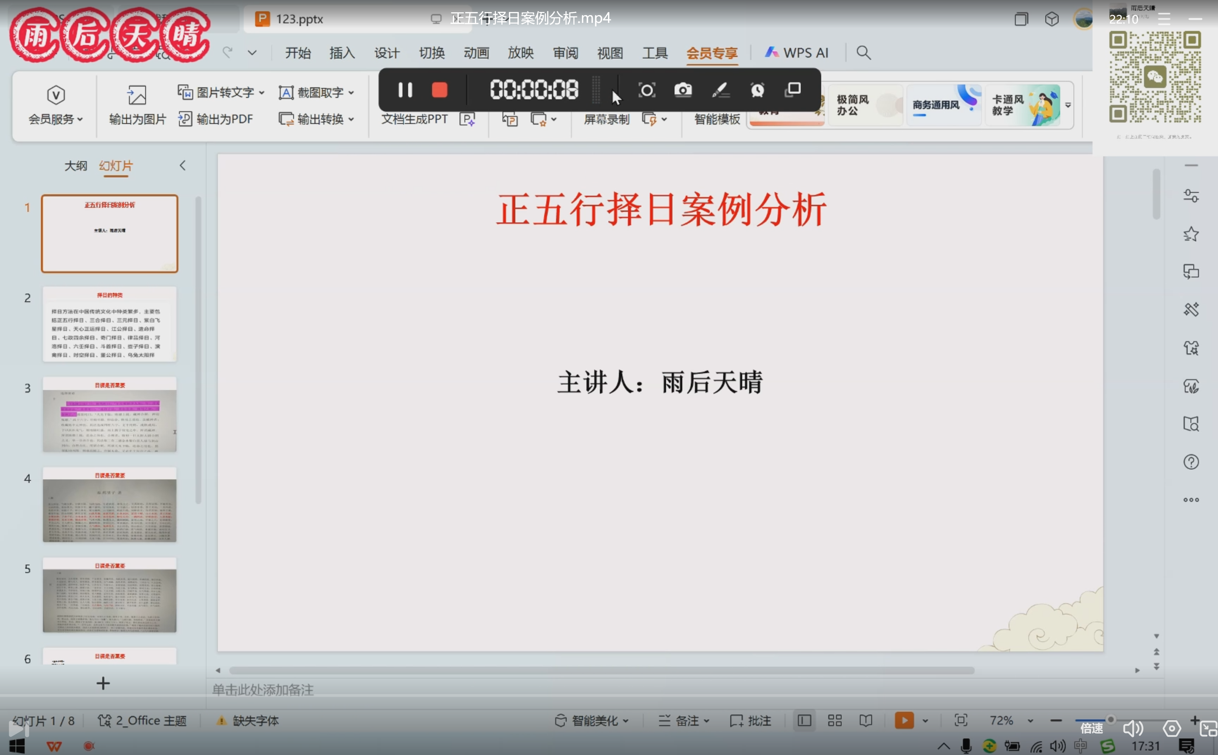Open the 截图取字 dropdown
The height and width of the screenshot is (755, 1218).
(316, 92)
